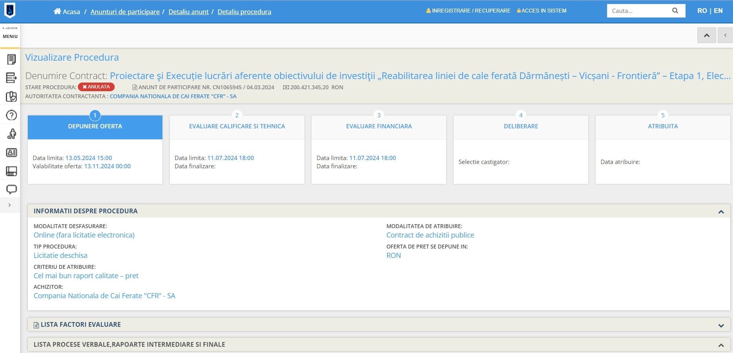The image size is (733, 353).
Task: Collapse the Informatii Despre Procedura section
Action: 721,211
